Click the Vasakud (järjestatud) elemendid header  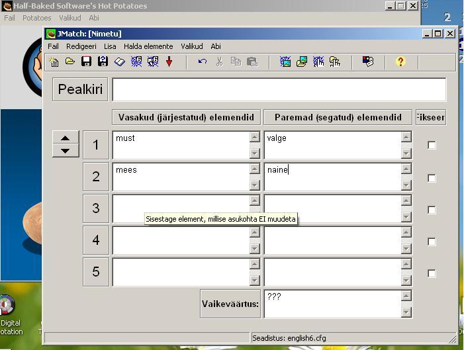186,118
